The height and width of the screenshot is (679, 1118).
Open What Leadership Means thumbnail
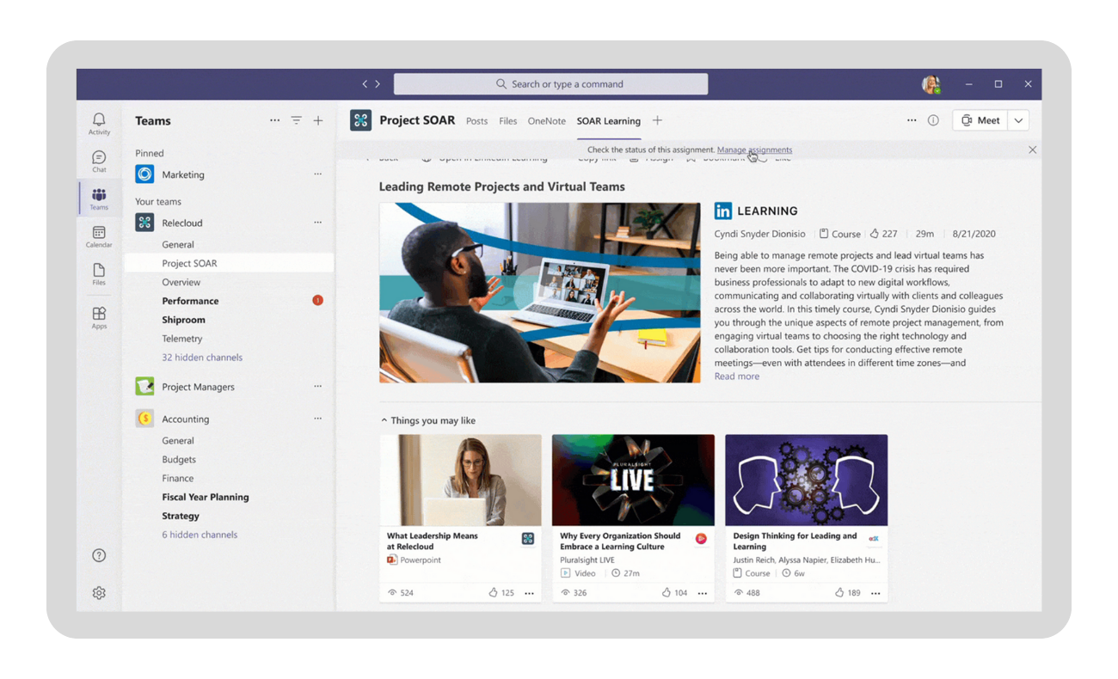tap(461, 480)
